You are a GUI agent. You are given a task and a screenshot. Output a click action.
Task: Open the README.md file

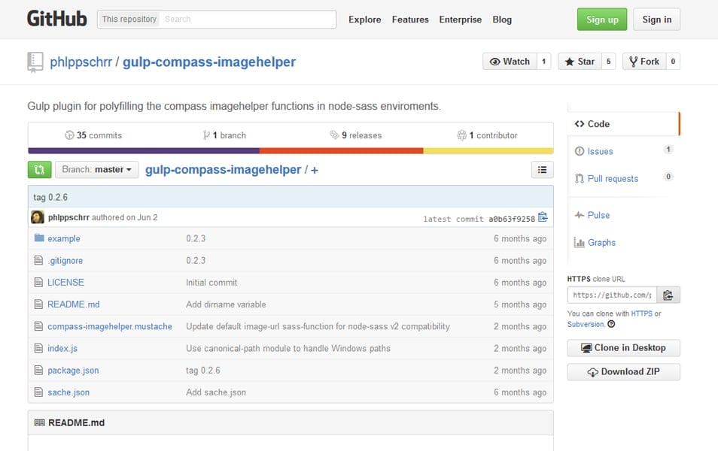click(x=73, y=304)
